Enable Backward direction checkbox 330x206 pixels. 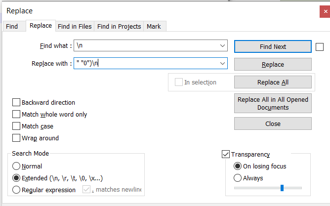[x=16, y=102]
